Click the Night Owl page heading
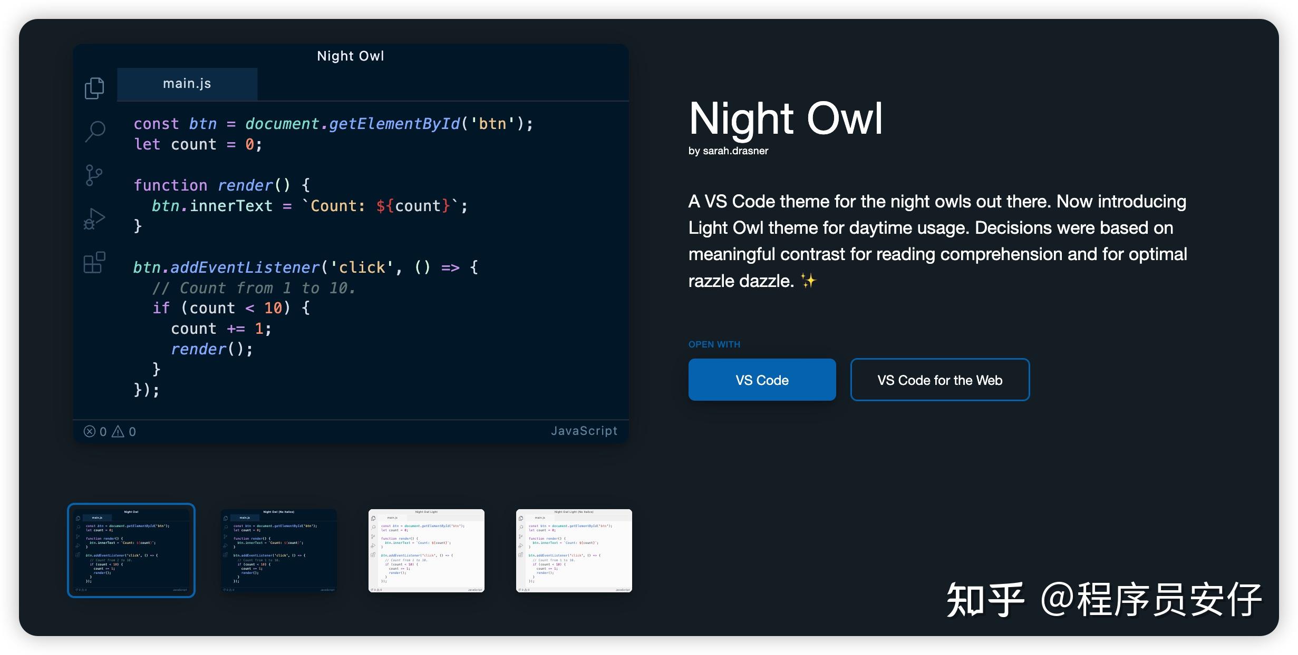Image resolution: width=1298 pixels, height=655 pixels. click(x=787, y=118)
